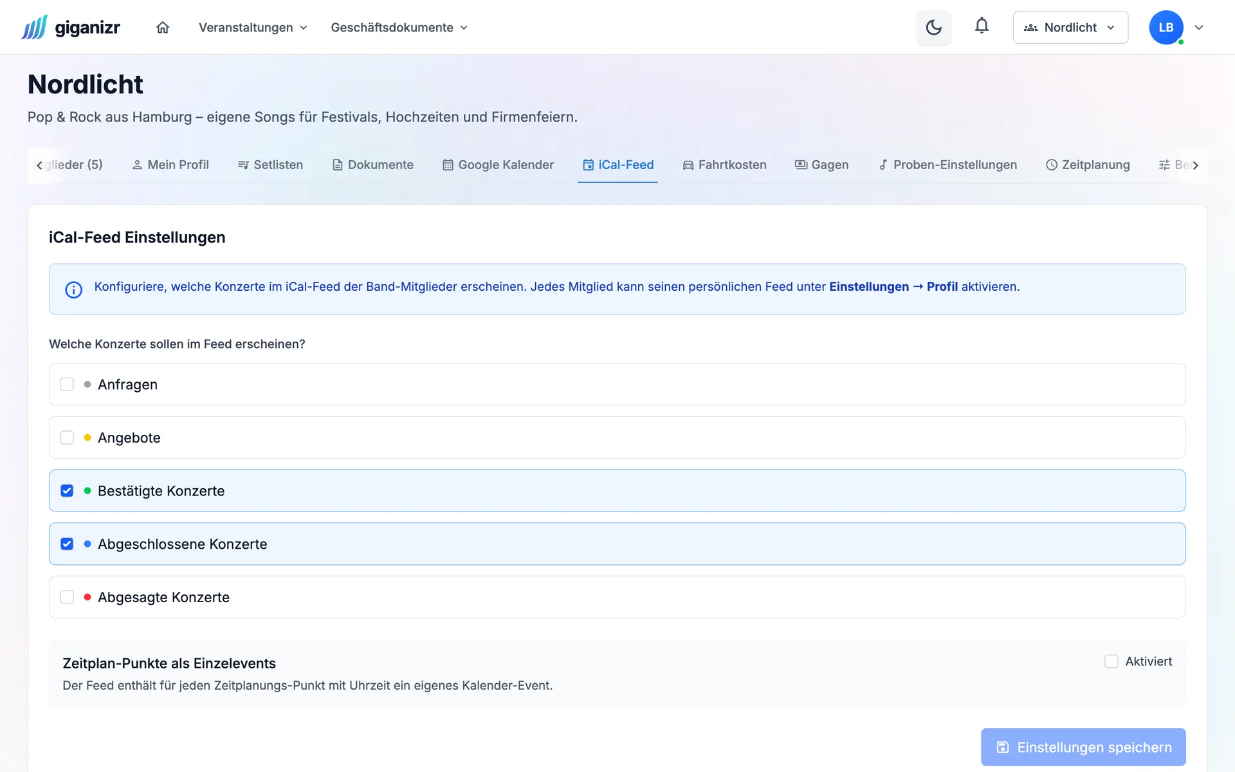Open the Veranstaltungen dropdown menu
1235x772 pixels.
[x=253, y=28]
